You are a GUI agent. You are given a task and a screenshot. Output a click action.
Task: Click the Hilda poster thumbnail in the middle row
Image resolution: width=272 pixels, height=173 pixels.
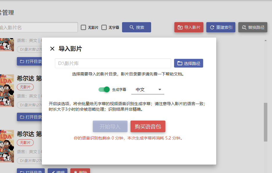click(7, 91)
